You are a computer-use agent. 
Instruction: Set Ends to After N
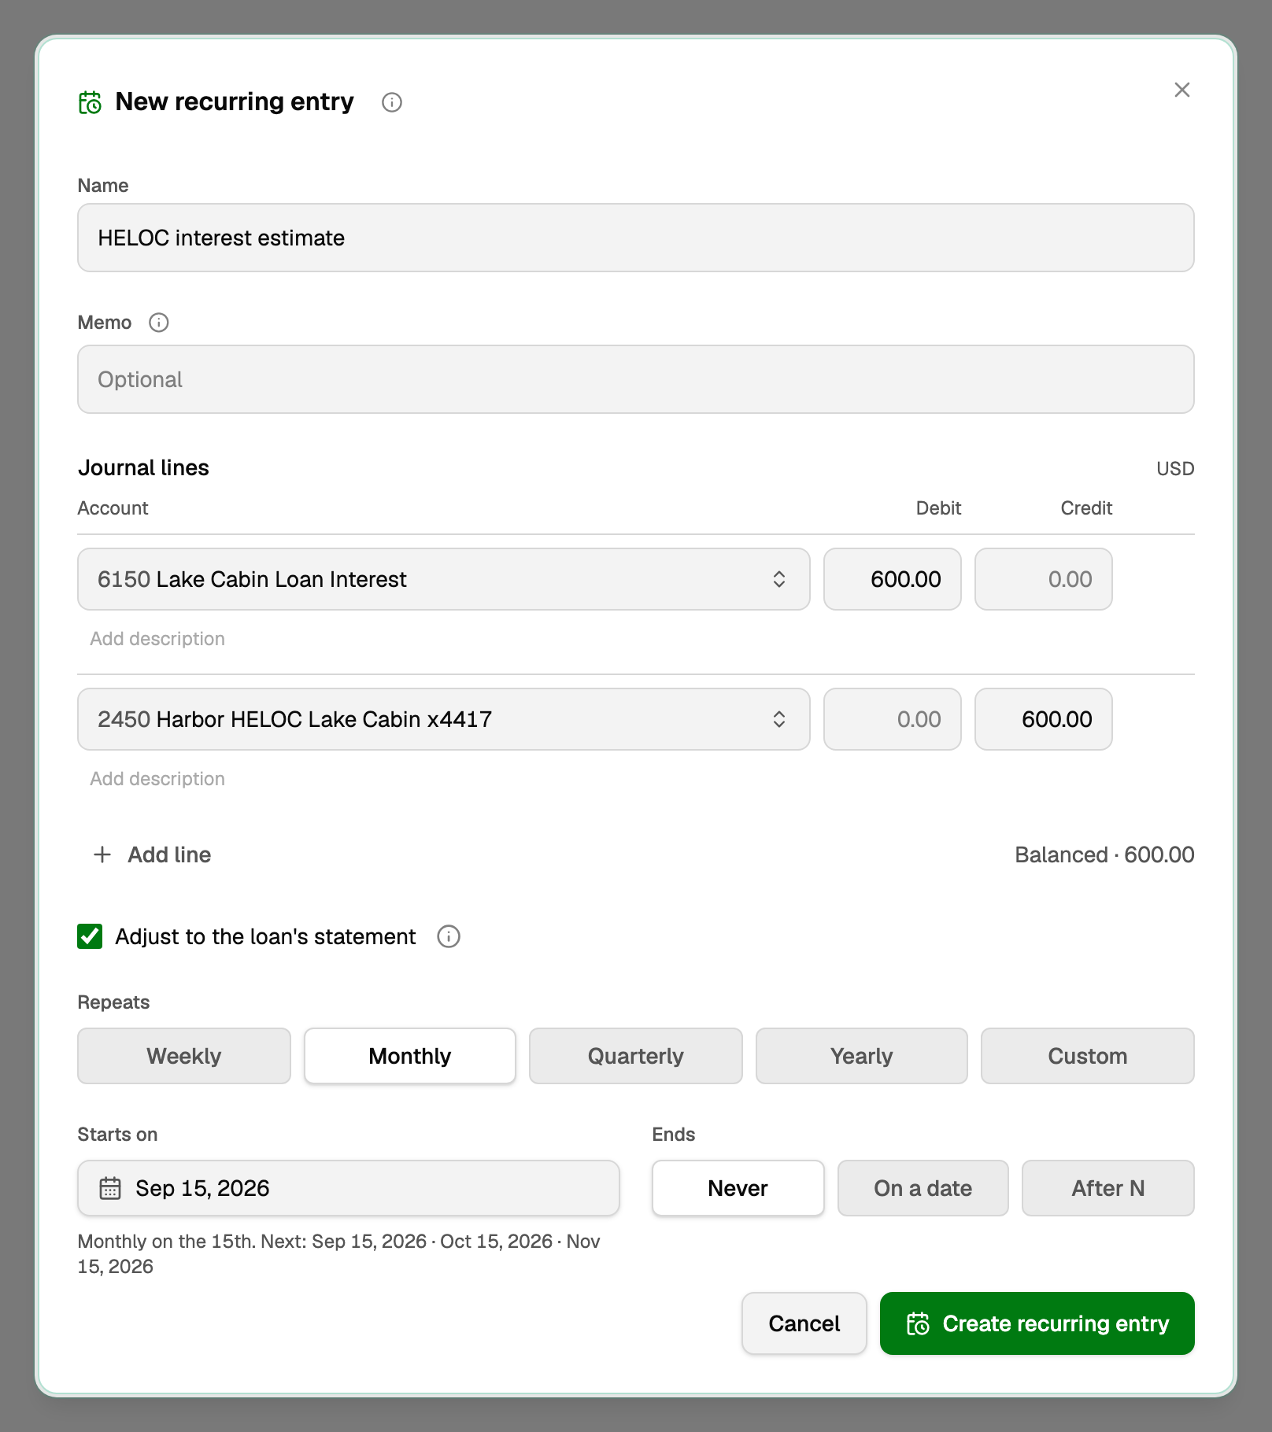(1108, 1188)
